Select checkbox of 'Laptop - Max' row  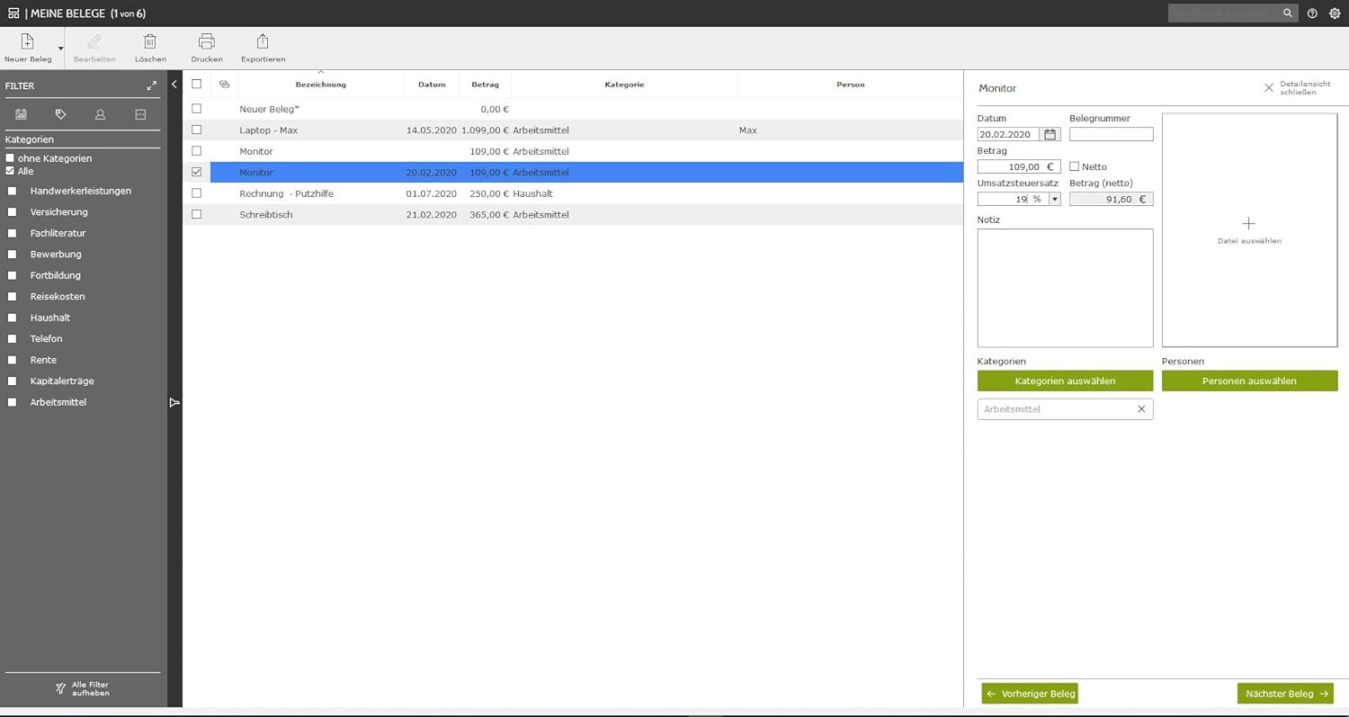[x=197, y=130]
